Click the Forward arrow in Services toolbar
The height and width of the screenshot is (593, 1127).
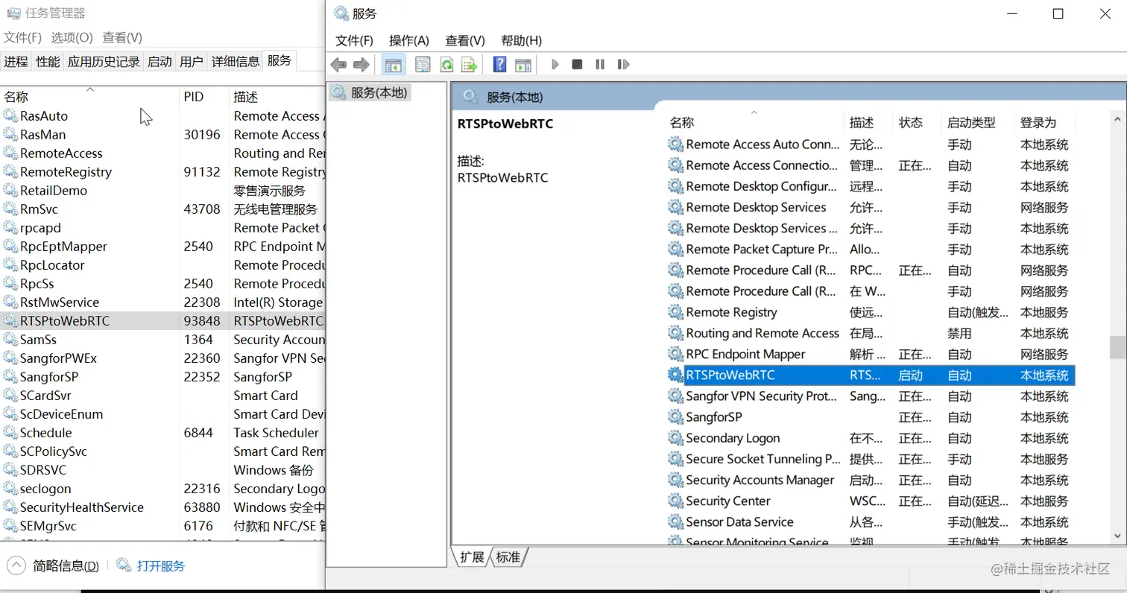click(x=362, y=65)
